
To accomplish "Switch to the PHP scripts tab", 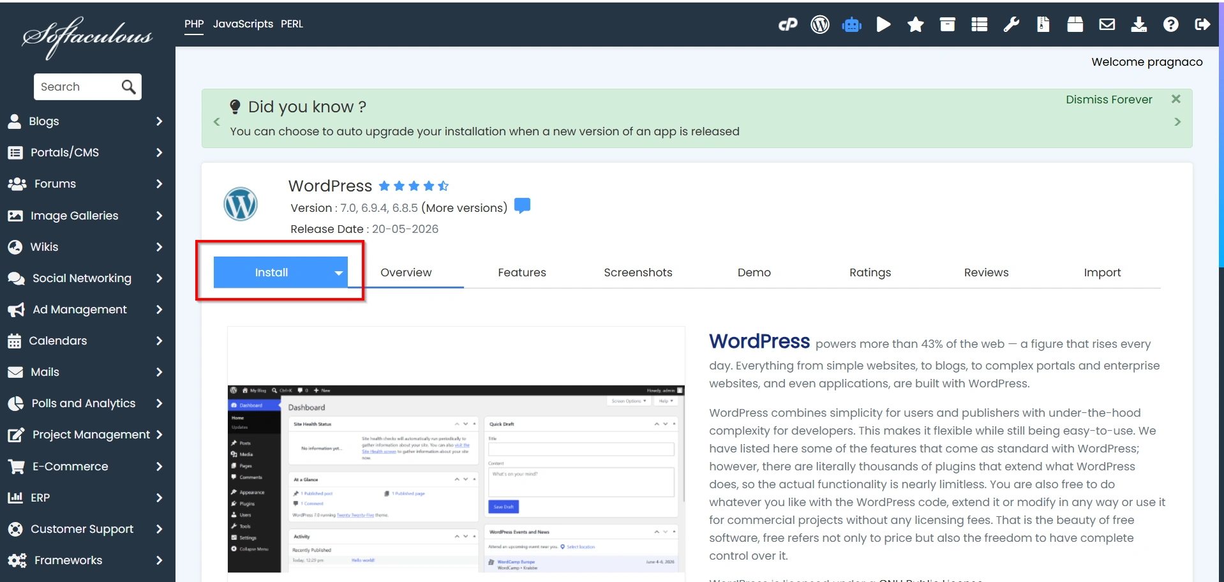I will [x=194, y=24].
